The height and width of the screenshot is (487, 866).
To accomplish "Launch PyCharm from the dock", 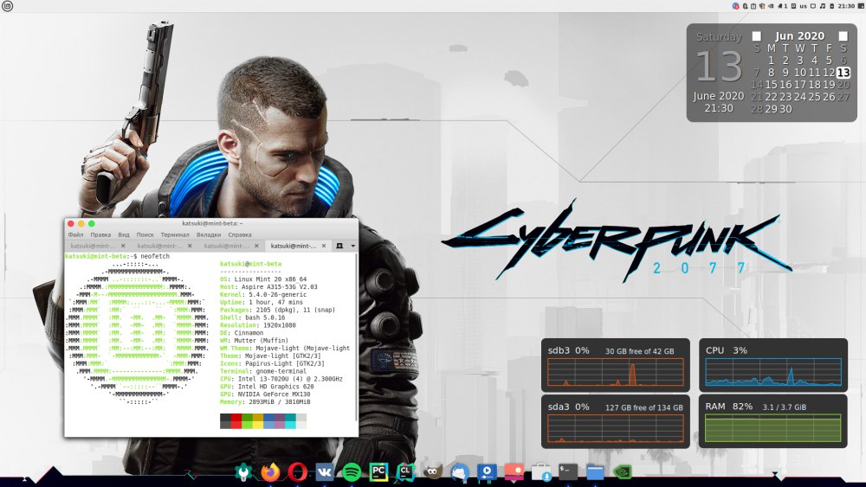I will click(378, 472).
